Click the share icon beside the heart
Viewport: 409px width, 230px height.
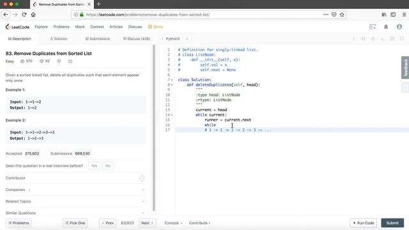(70, 61)
